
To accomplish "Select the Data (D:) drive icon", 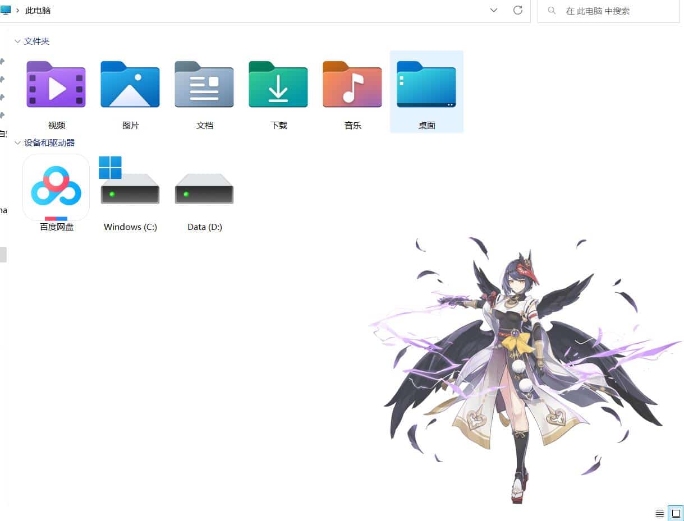I will point(204,188).
